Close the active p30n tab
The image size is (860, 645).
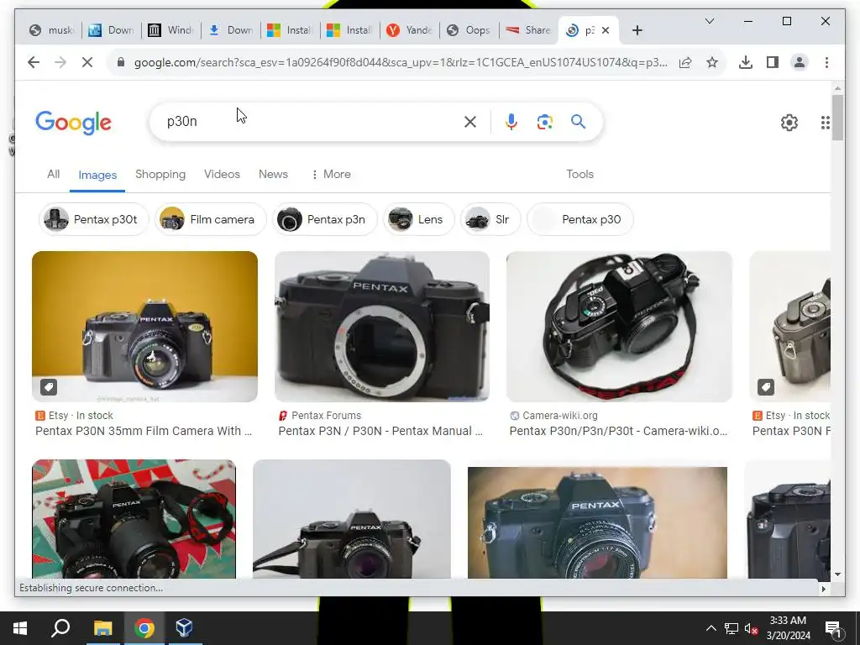tap(606, 31)
